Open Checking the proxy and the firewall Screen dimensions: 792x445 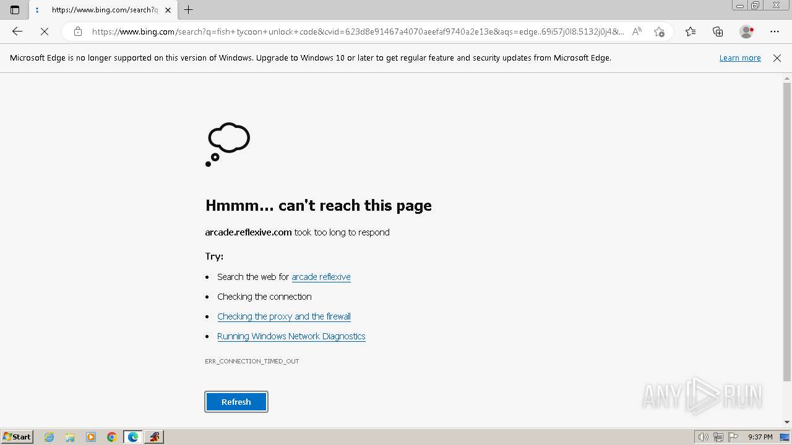pos(284,316)
